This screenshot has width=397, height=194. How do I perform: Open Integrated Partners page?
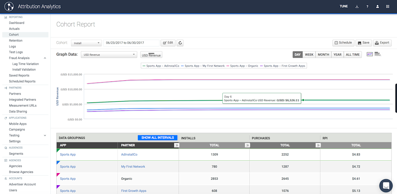click(x=22, y=99)
